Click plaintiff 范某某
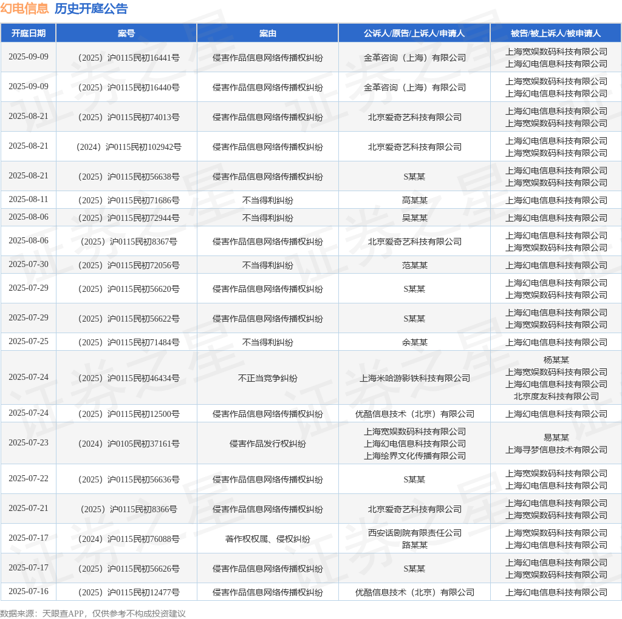Image resolution: width=622 pixels, height=619 pixels. [414, 265]
